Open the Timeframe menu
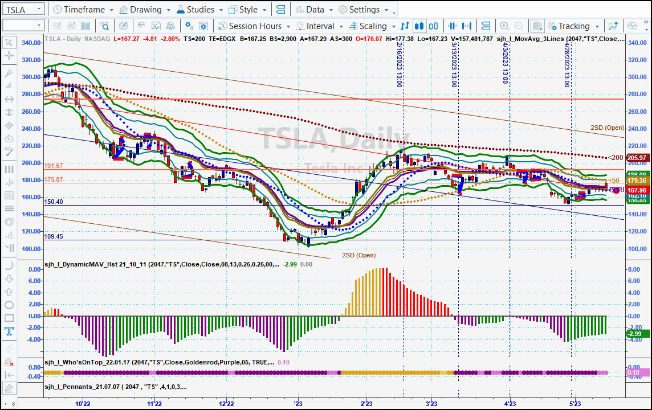Image resolution: width=652 pixels, height=410 pixels. [84, 10]
